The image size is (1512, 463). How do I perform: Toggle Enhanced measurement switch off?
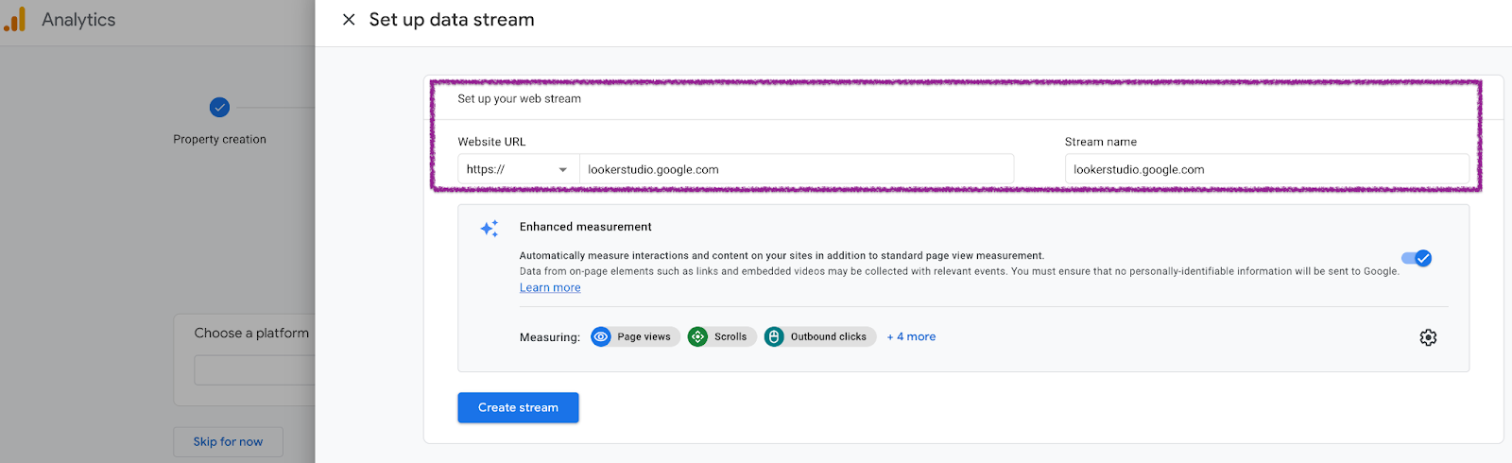tap(1417, 258)
